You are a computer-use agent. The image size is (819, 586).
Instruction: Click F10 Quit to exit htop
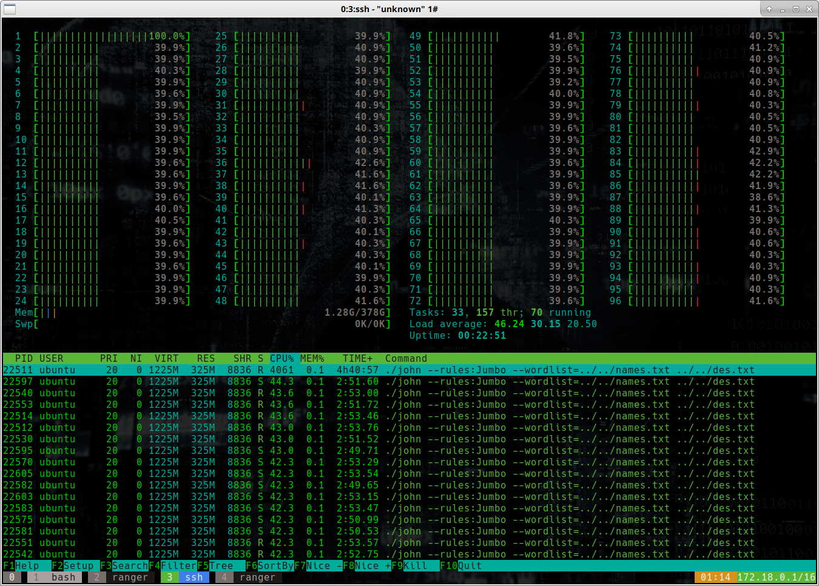pyautogui.click(x=461, y=566)
